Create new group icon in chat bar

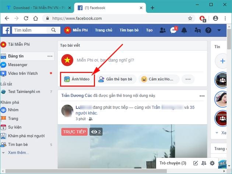click(204, 163)
